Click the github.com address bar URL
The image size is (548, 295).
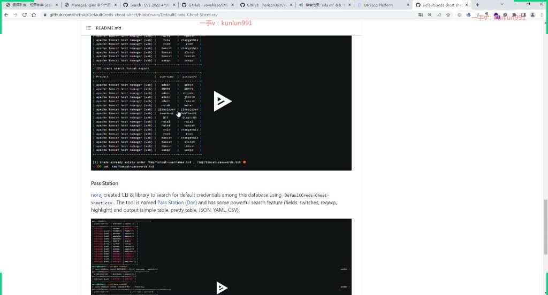[x=133, y=15]
